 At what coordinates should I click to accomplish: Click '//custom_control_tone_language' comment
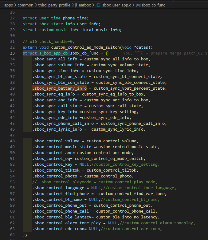tap(140, 188)
